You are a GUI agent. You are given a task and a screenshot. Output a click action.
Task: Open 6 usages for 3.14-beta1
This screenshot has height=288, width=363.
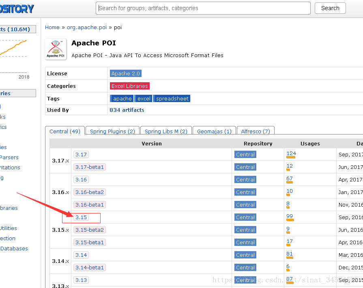pyautogui.click(x=288, y=267)
